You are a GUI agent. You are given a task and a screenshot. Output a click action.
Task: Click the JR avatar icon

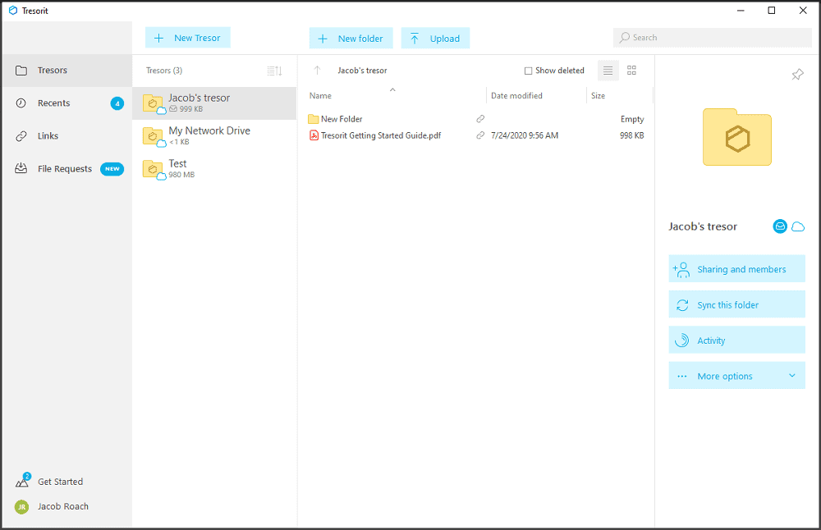(21, 507)
